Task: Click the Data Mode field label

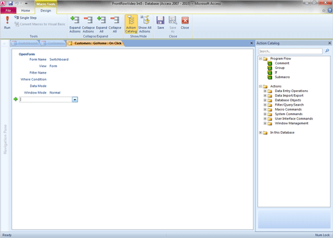Action: tap(38, 86)
